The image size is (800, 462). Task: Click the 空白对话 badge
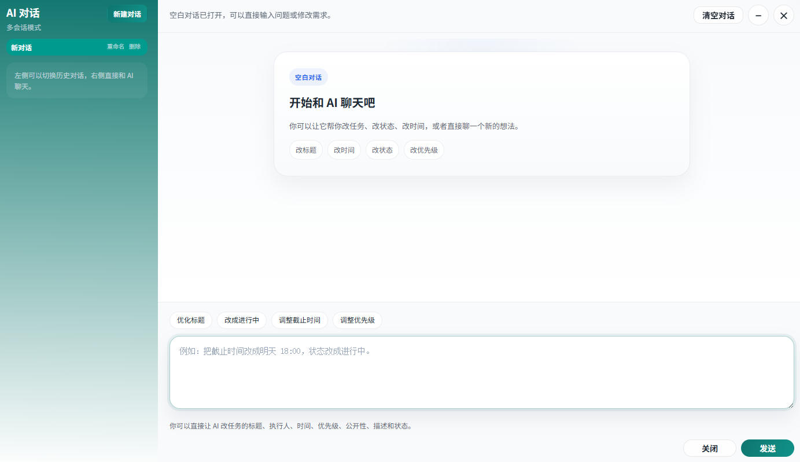308,77
